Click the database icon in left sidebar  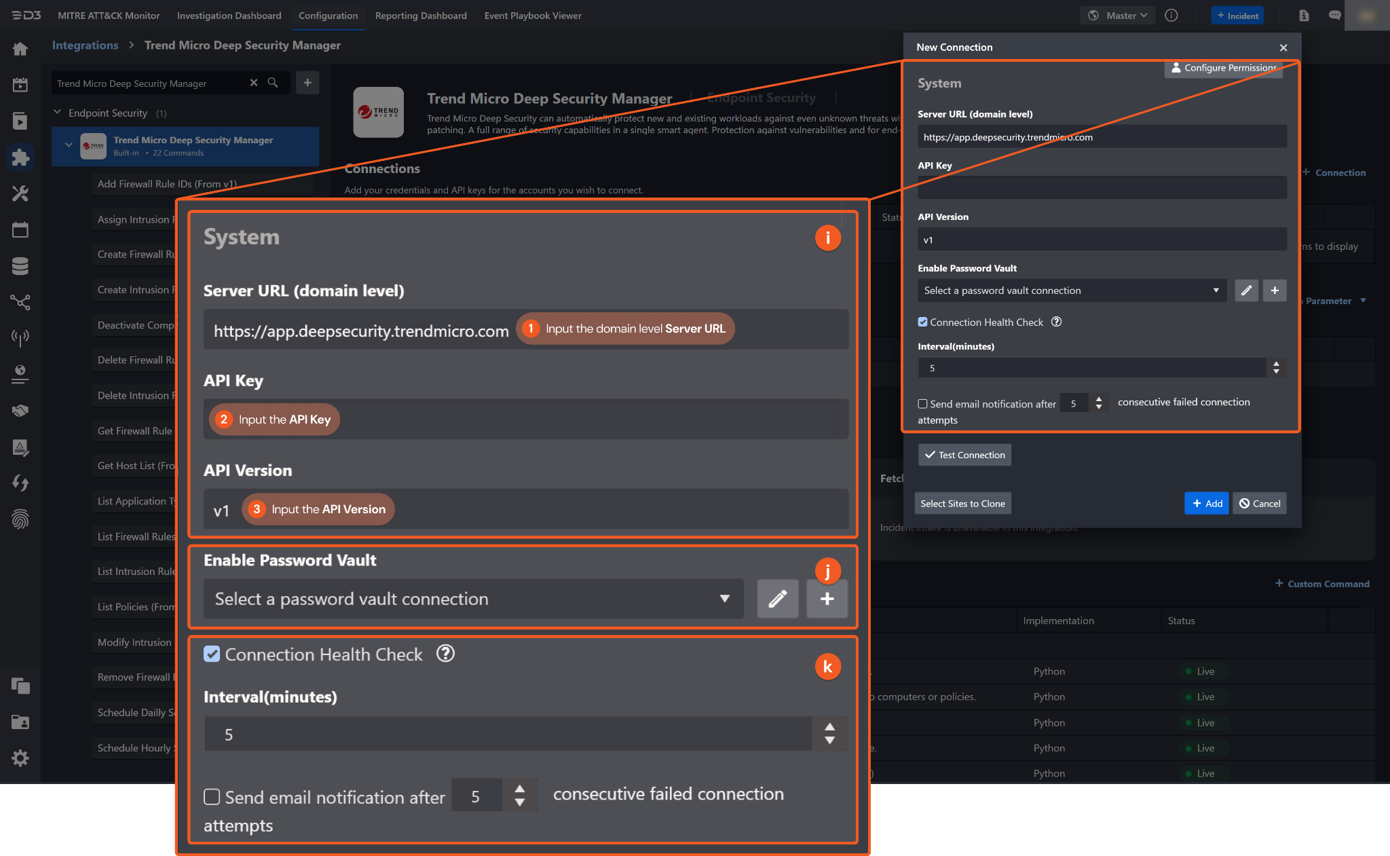20,266
